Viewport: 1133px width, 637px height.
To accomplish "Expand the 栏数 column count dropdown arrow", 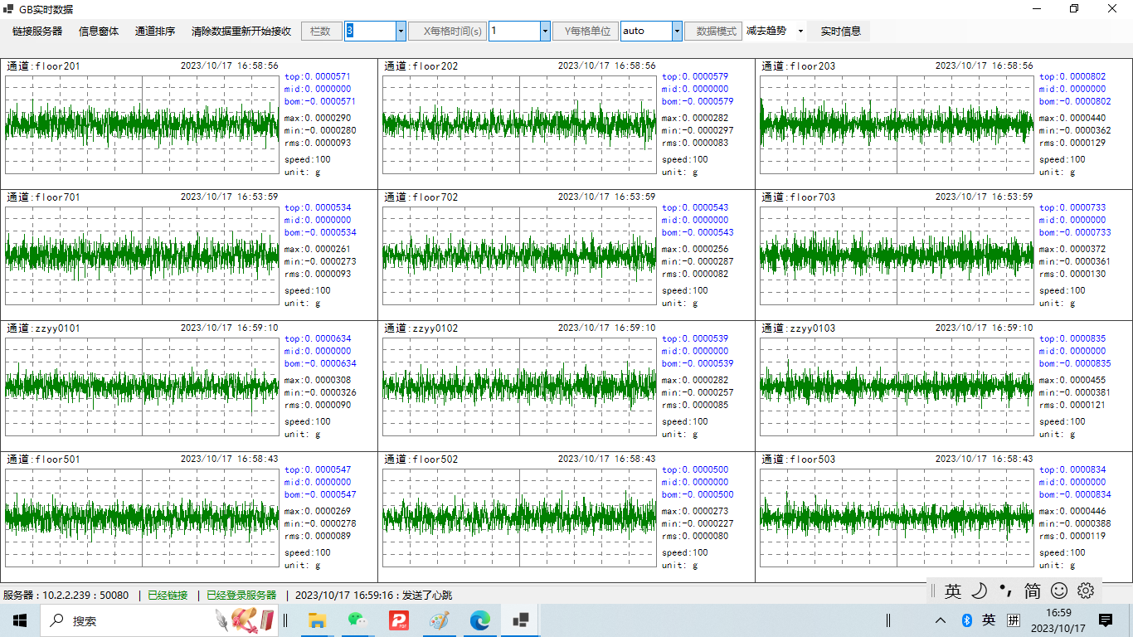I will [x=401, y=32].
